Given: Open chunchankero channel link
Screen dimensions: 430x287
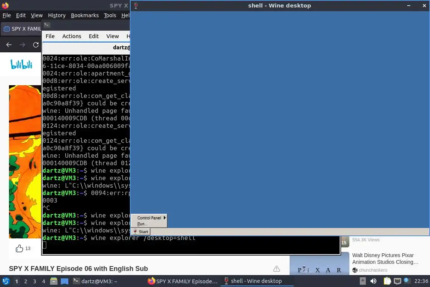Looking at the screenshot, I should [x=373, y=270].
